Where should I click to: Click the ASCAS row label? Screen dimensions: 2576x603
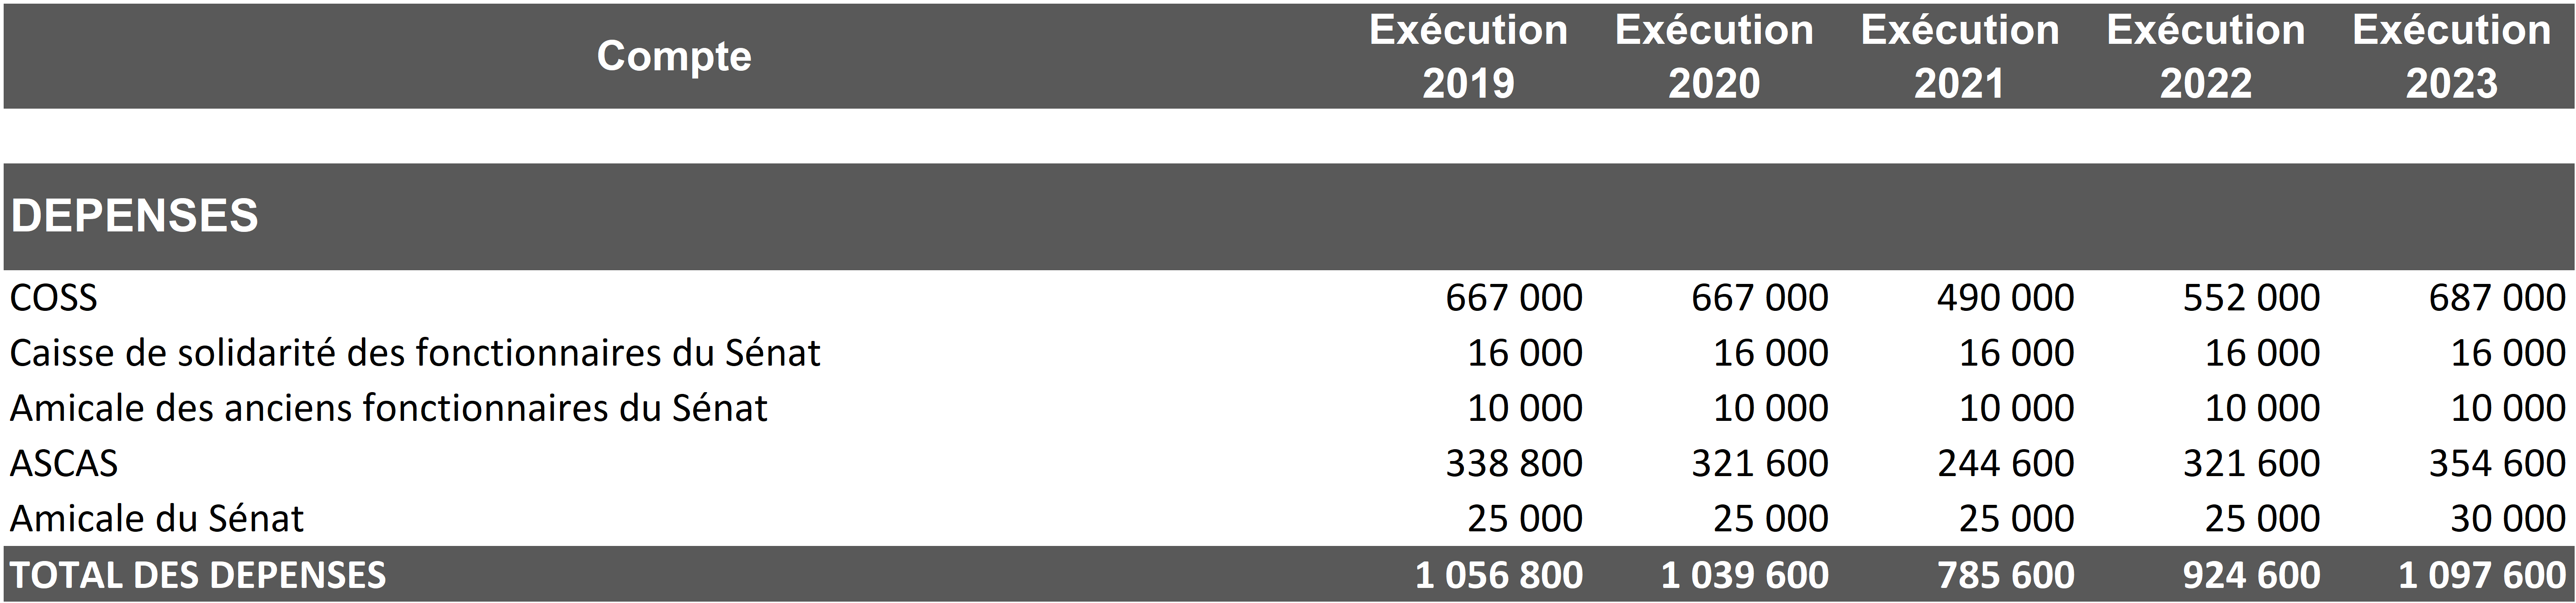point(64,463)
